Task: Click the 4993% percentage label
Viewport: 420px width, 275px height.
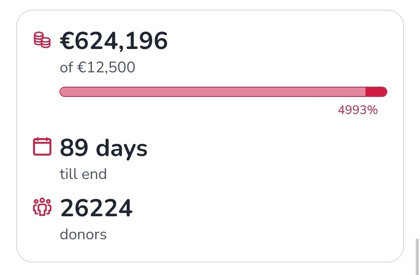Action: pos(358,110)
